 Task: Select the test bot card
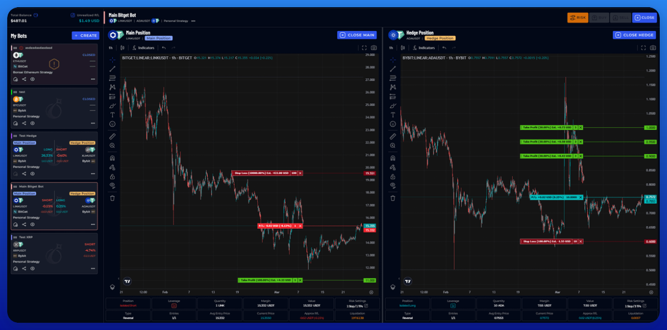coord(54,108)
